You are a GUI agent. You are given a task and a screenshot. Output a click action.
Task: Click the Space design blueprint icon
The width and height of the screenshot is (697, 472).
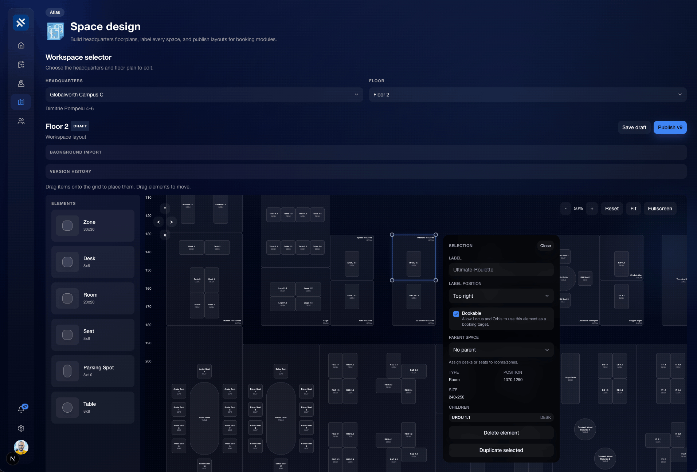[x=56, y=31]
